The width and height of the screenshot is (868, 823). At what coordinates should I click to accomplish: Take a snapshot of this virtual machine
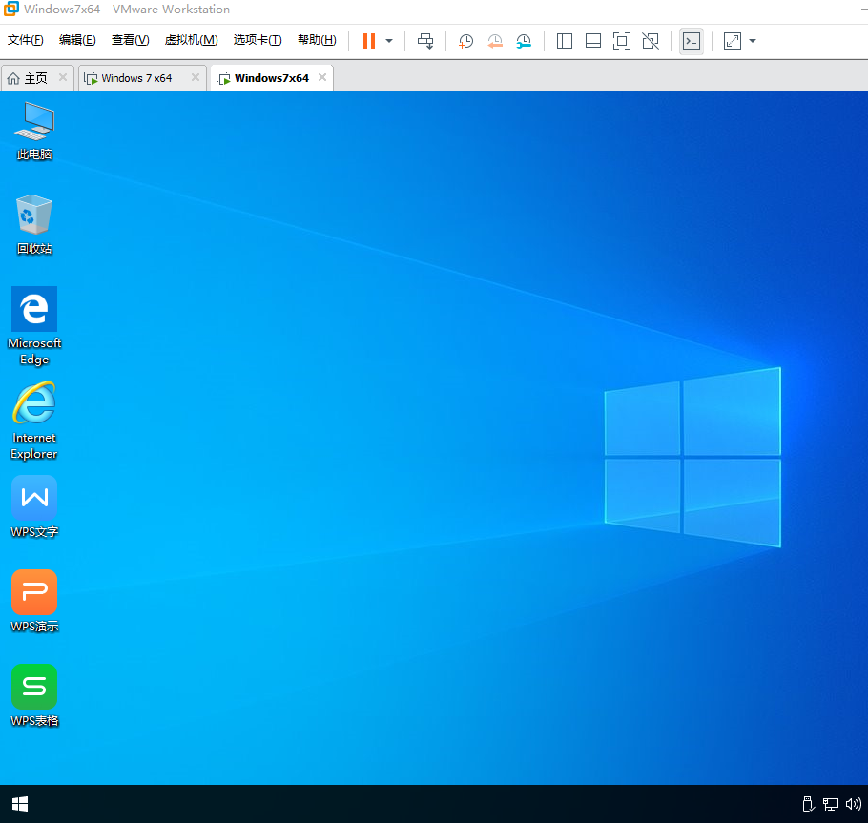click(x=465, y=41)
